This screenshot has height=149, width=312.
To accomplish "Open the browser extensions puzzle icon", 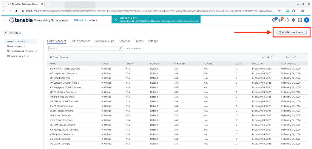I will tap(294, 11).
